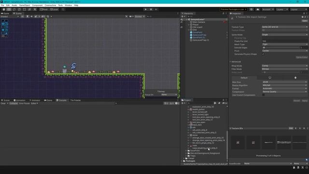Open Inspector help icon for texture
Image resolution: width=309 pixels, height=174 pixels.
tap(302, 17)
